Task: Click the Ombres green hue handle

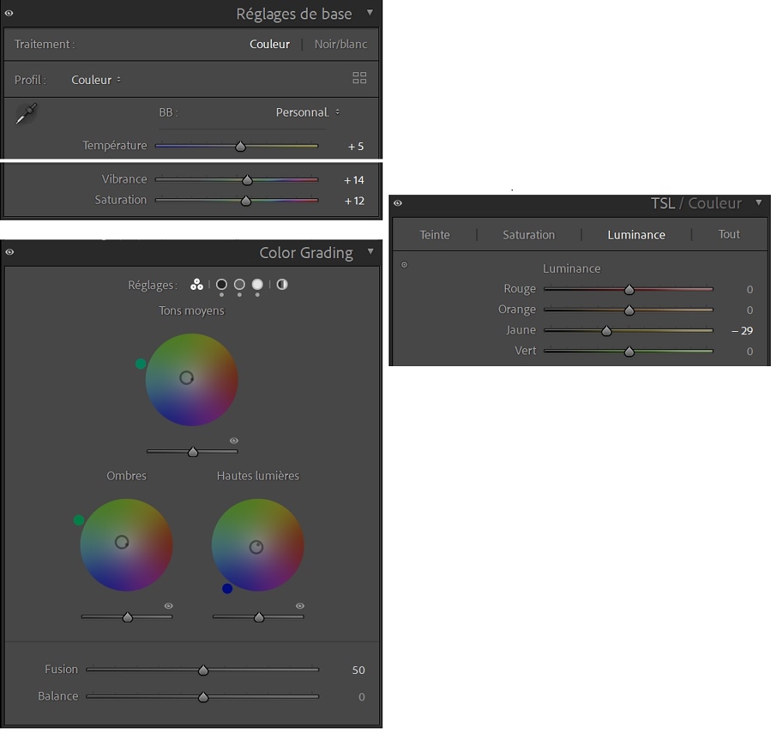Action: coord(78,520)
